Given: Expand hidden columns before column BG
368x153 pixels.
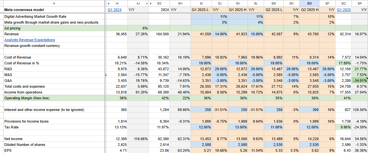Looking at the screenshot, I should click(151, 4).
